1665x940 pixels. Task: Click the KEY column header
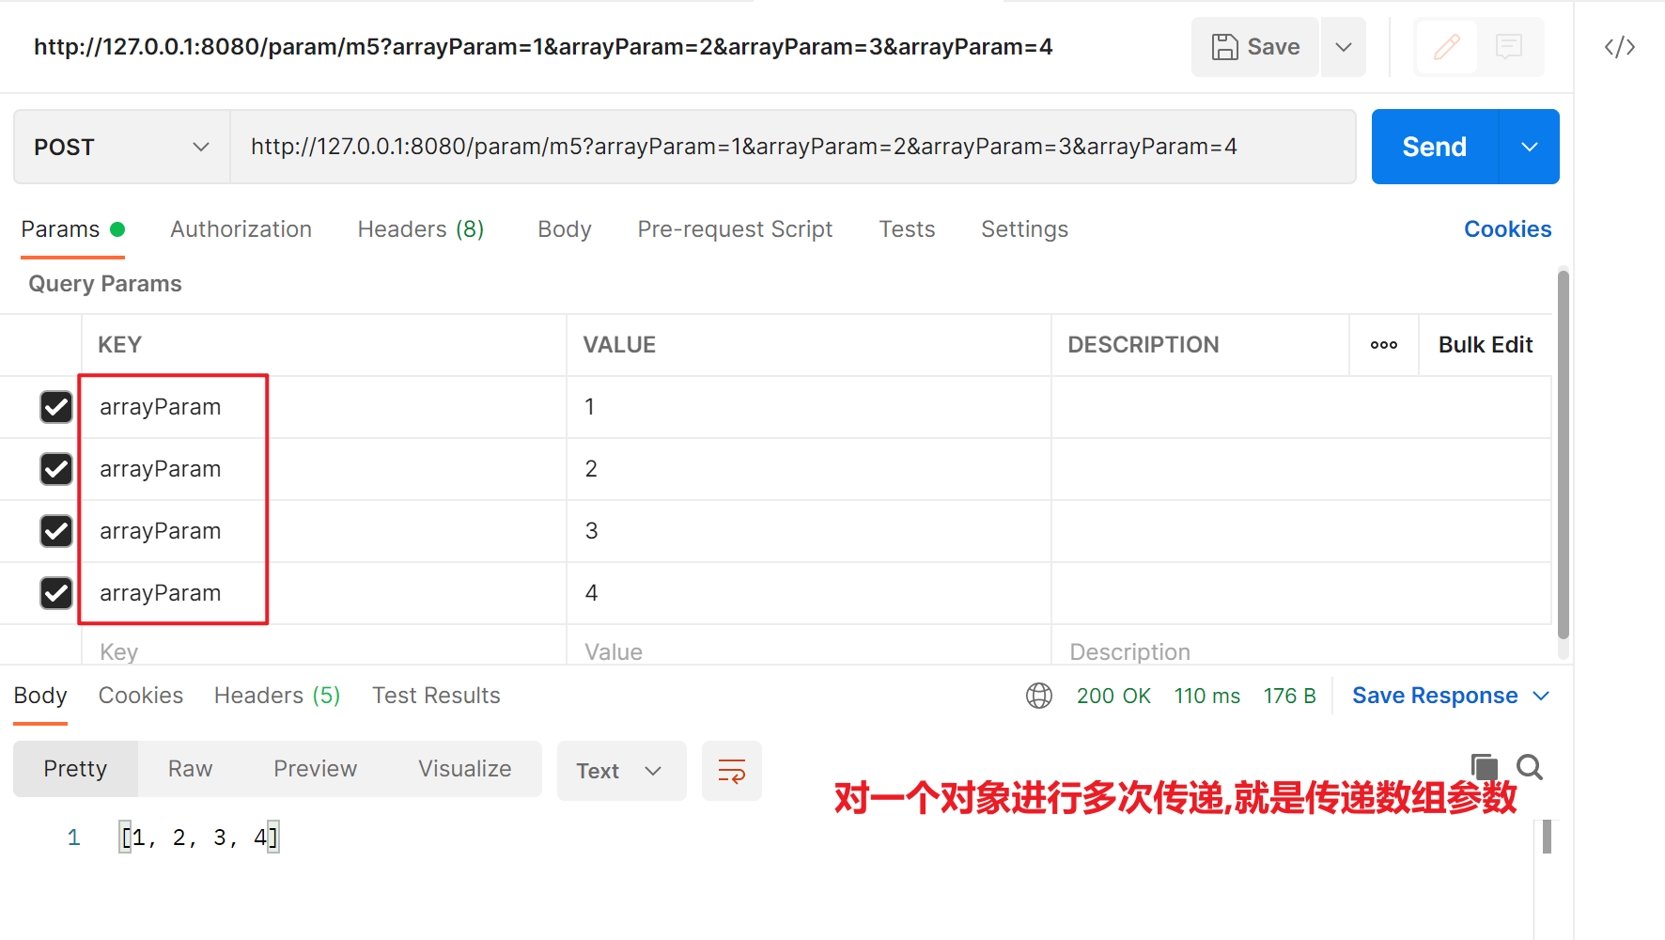pos(119,345)
